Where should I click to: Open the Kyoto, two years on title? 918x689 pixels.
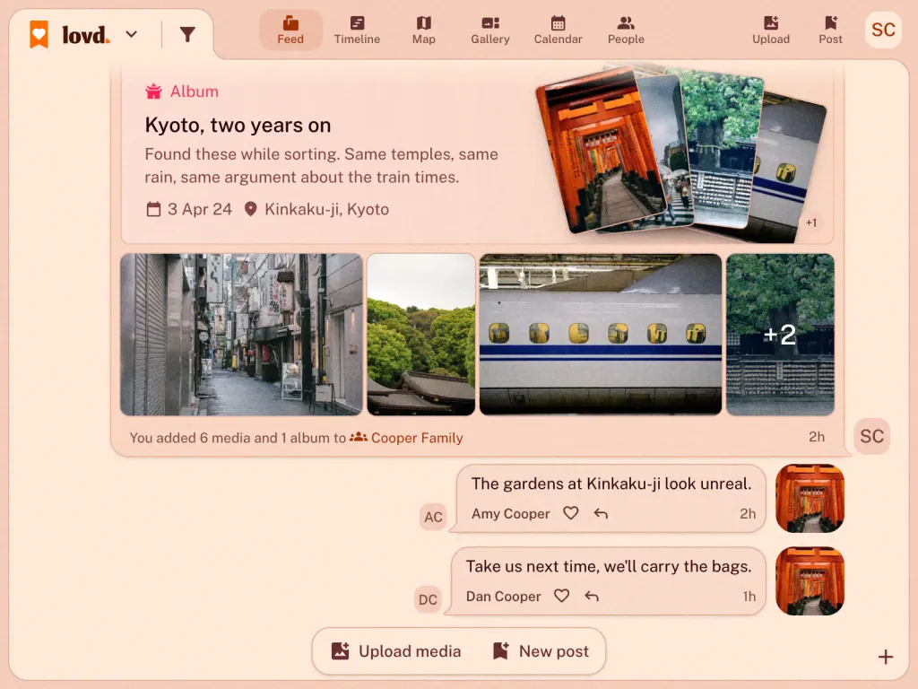click(238, 126)
